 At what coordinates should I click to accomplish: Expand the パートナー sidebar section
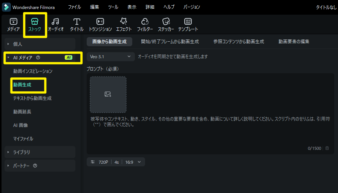(x=40, y=166)
